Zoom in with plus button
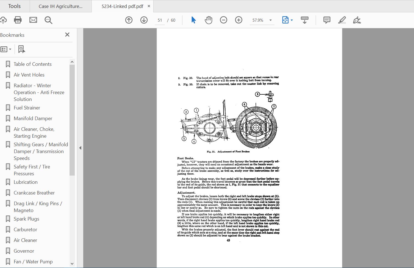Image resolution: width=414 pixels, height=268 pixels. point(239,20)
